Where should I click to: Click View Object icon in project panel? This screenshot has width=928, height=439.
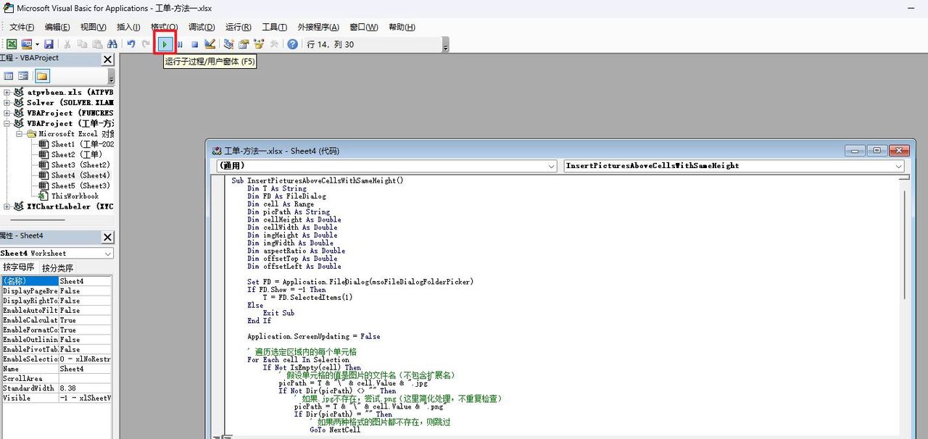click(x=23, y=76)
